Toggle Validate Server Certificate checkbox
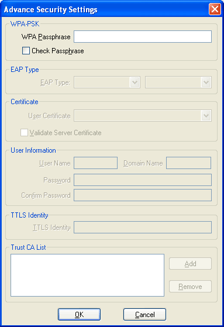 (24, 133)
